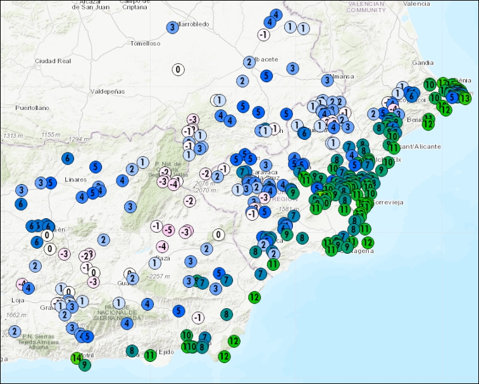The height and width of the screenshot is (384, 479).
Task: Select the 12 marker next to Cartagena
Action: click(x=368, y=243)
